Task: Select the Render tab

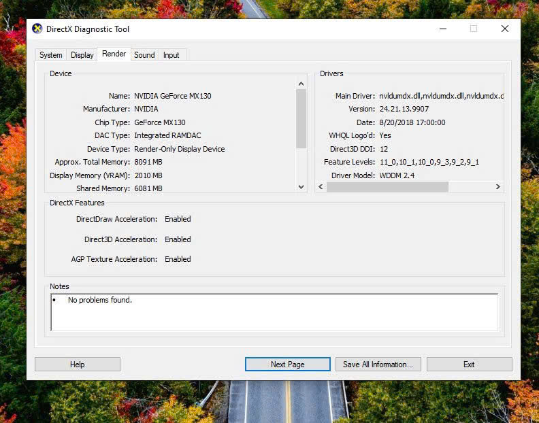Action: [114, 54]
